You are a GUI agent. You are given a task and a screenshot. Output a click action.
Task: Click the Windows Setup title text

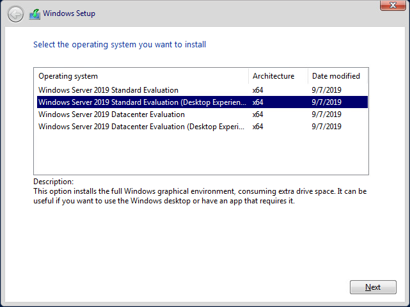tap(69, 13)
